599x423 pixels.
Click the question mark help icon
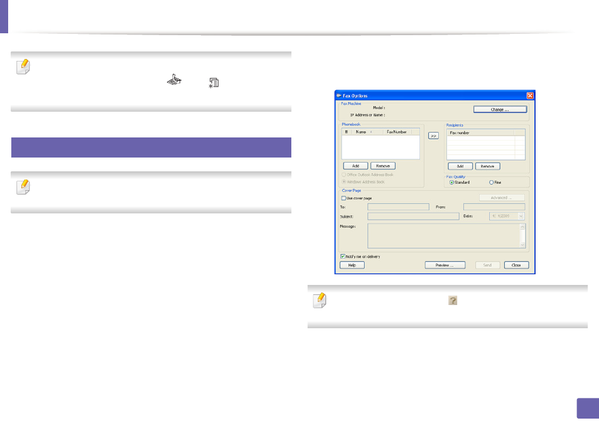[453, 301]
